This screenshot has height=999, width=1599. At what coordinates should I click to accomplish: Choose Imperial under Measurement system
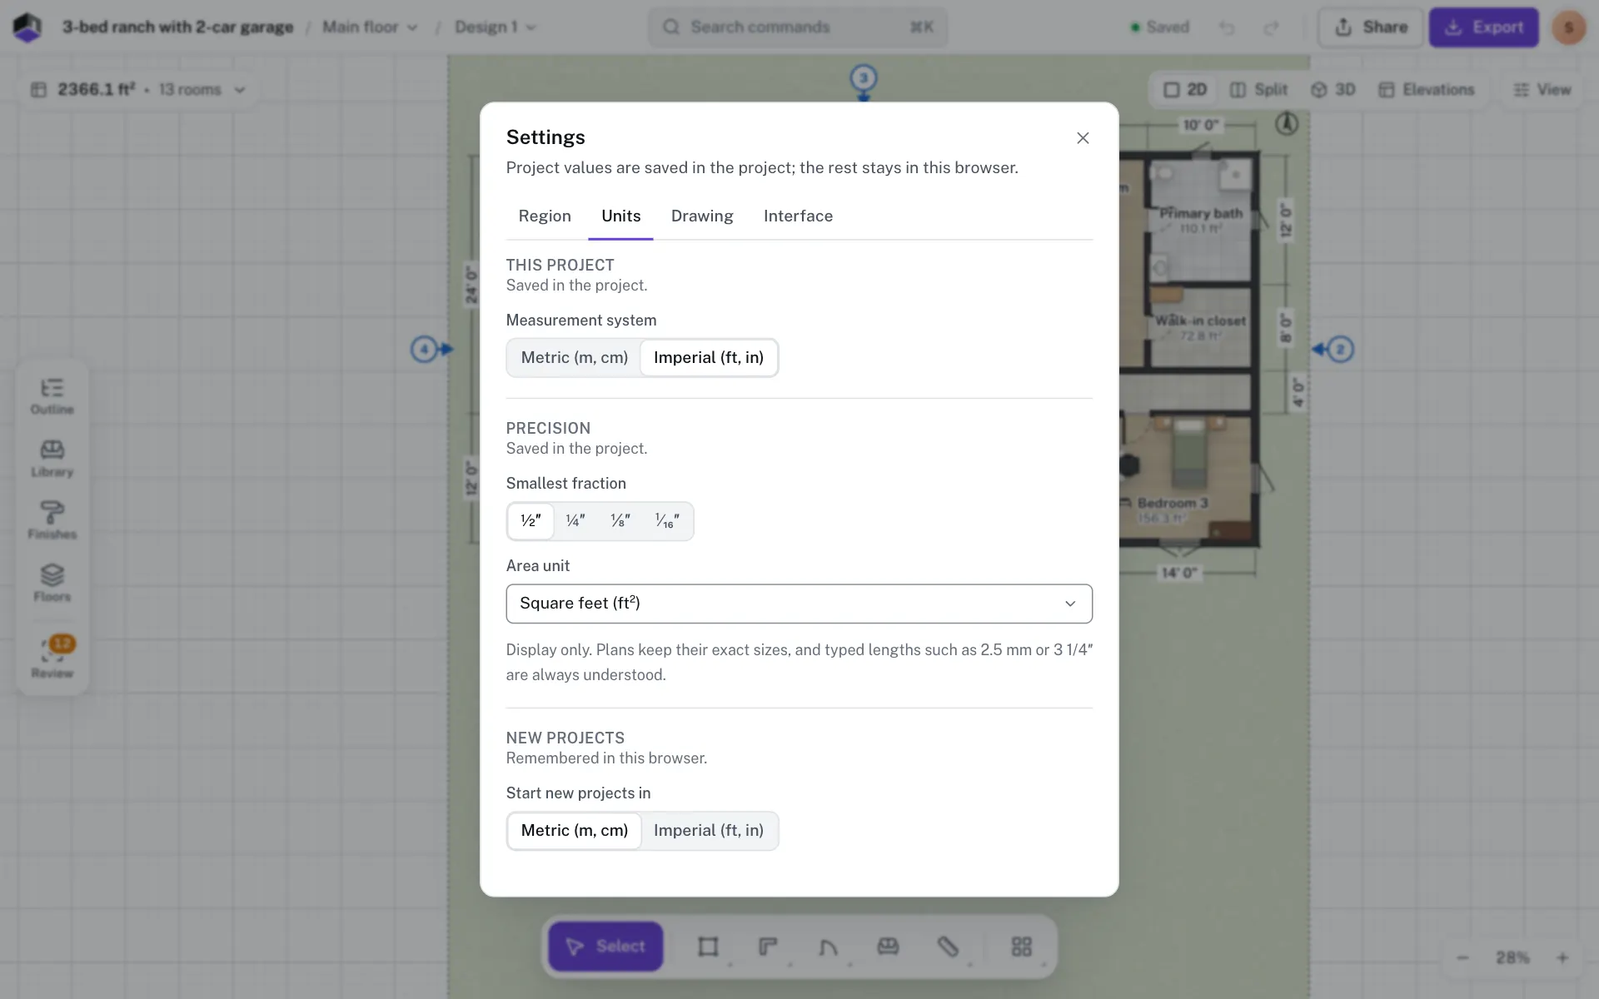(x=709, y=358)
